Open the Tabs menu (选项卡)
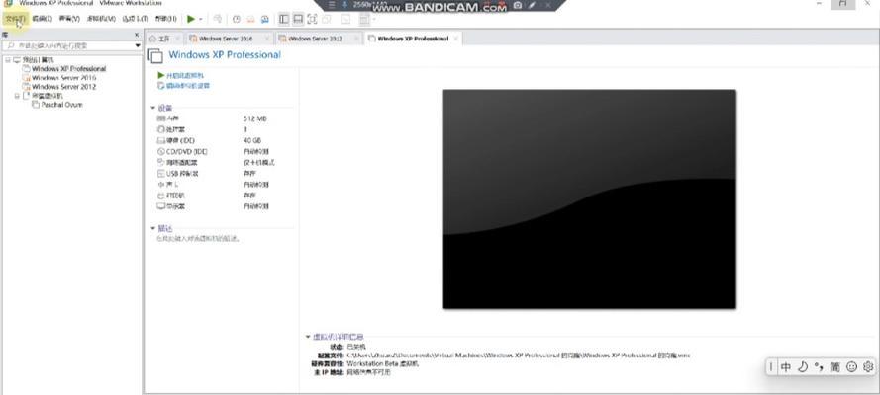 tap(136, 19)
